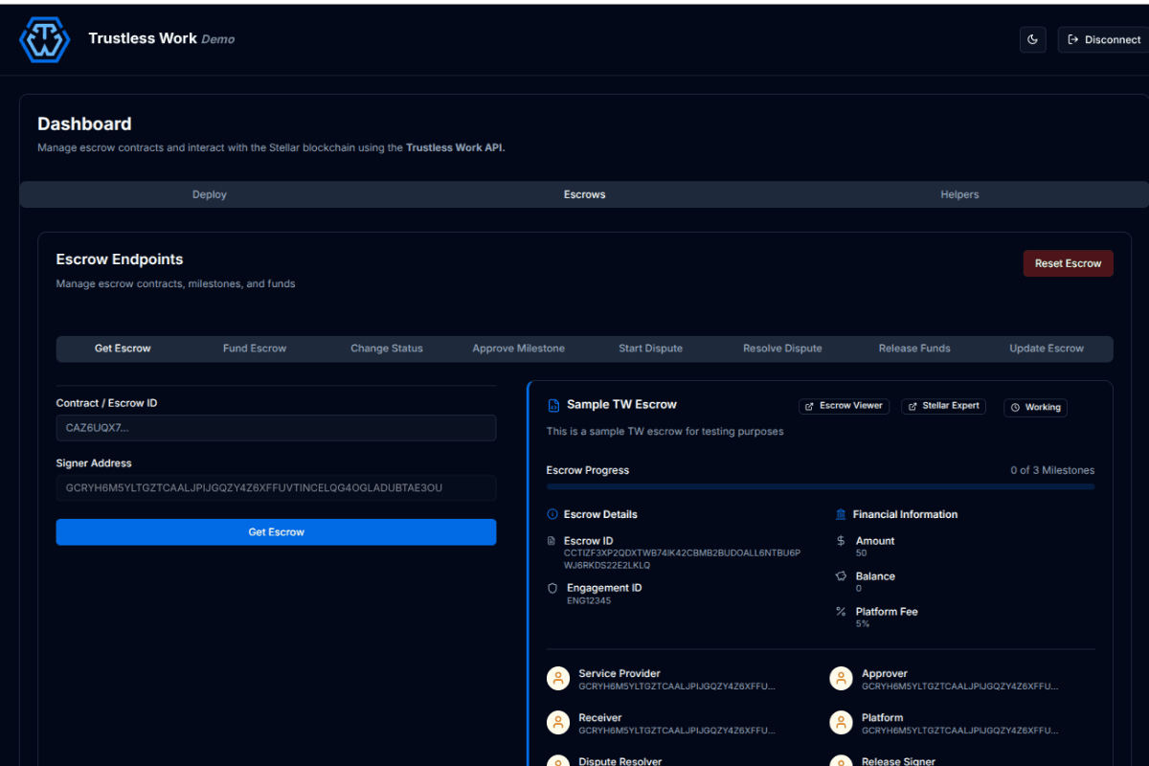1149x766 pixels.
Task: Click the Platform Fee value 5%
Action: [x=863, y=624]
